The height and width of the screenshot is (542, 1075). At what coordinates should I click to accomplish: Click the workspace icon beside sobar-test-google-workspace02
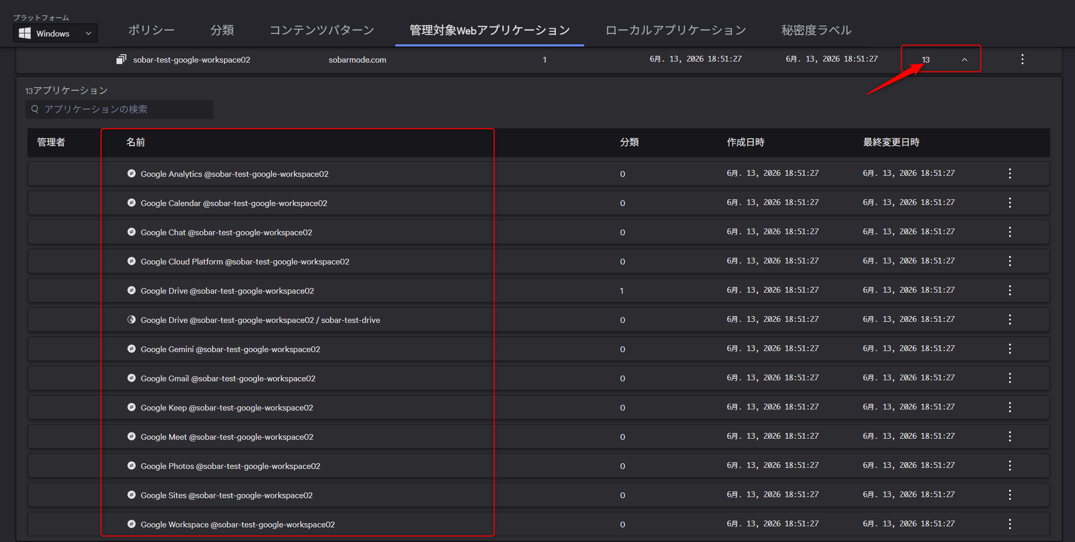121,59
